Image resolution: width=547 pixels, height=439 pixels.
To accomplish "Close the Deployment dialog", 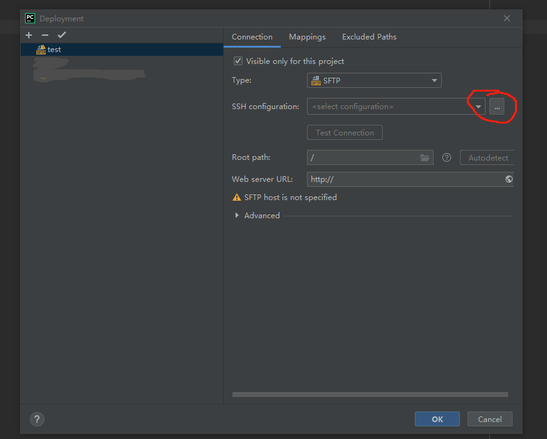I will pyautogui.click(x=507, y=19).
